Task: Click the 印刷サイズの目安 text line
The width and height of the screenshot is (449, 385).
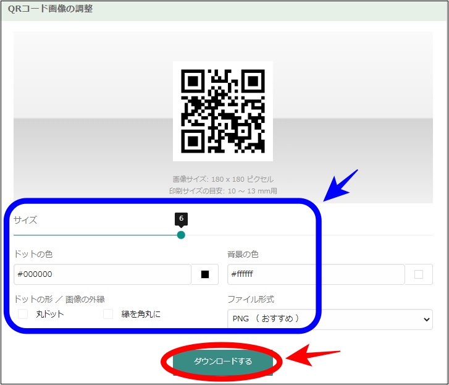Action: [x=223, y=191]
